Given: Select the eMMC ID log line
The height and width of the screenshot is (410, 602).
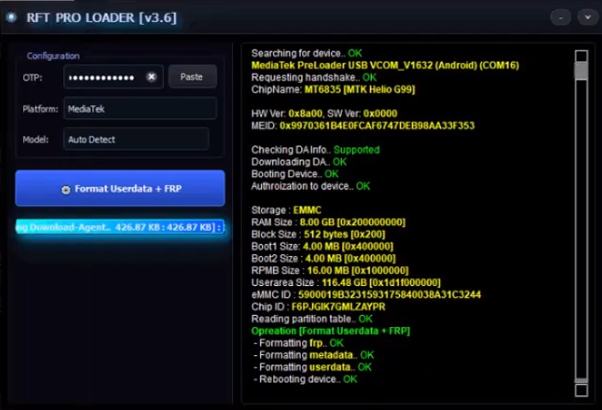Looking at the screenshot, I should coord(366,294).
